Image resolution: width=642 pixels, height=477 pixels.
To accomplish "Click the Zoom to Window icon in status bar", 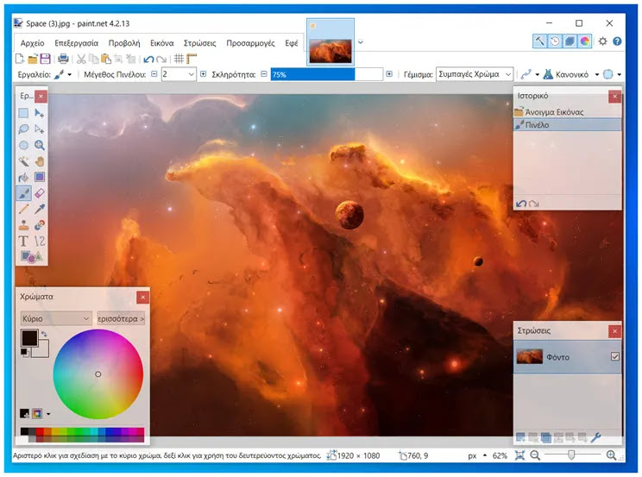I will click(520, 455).
